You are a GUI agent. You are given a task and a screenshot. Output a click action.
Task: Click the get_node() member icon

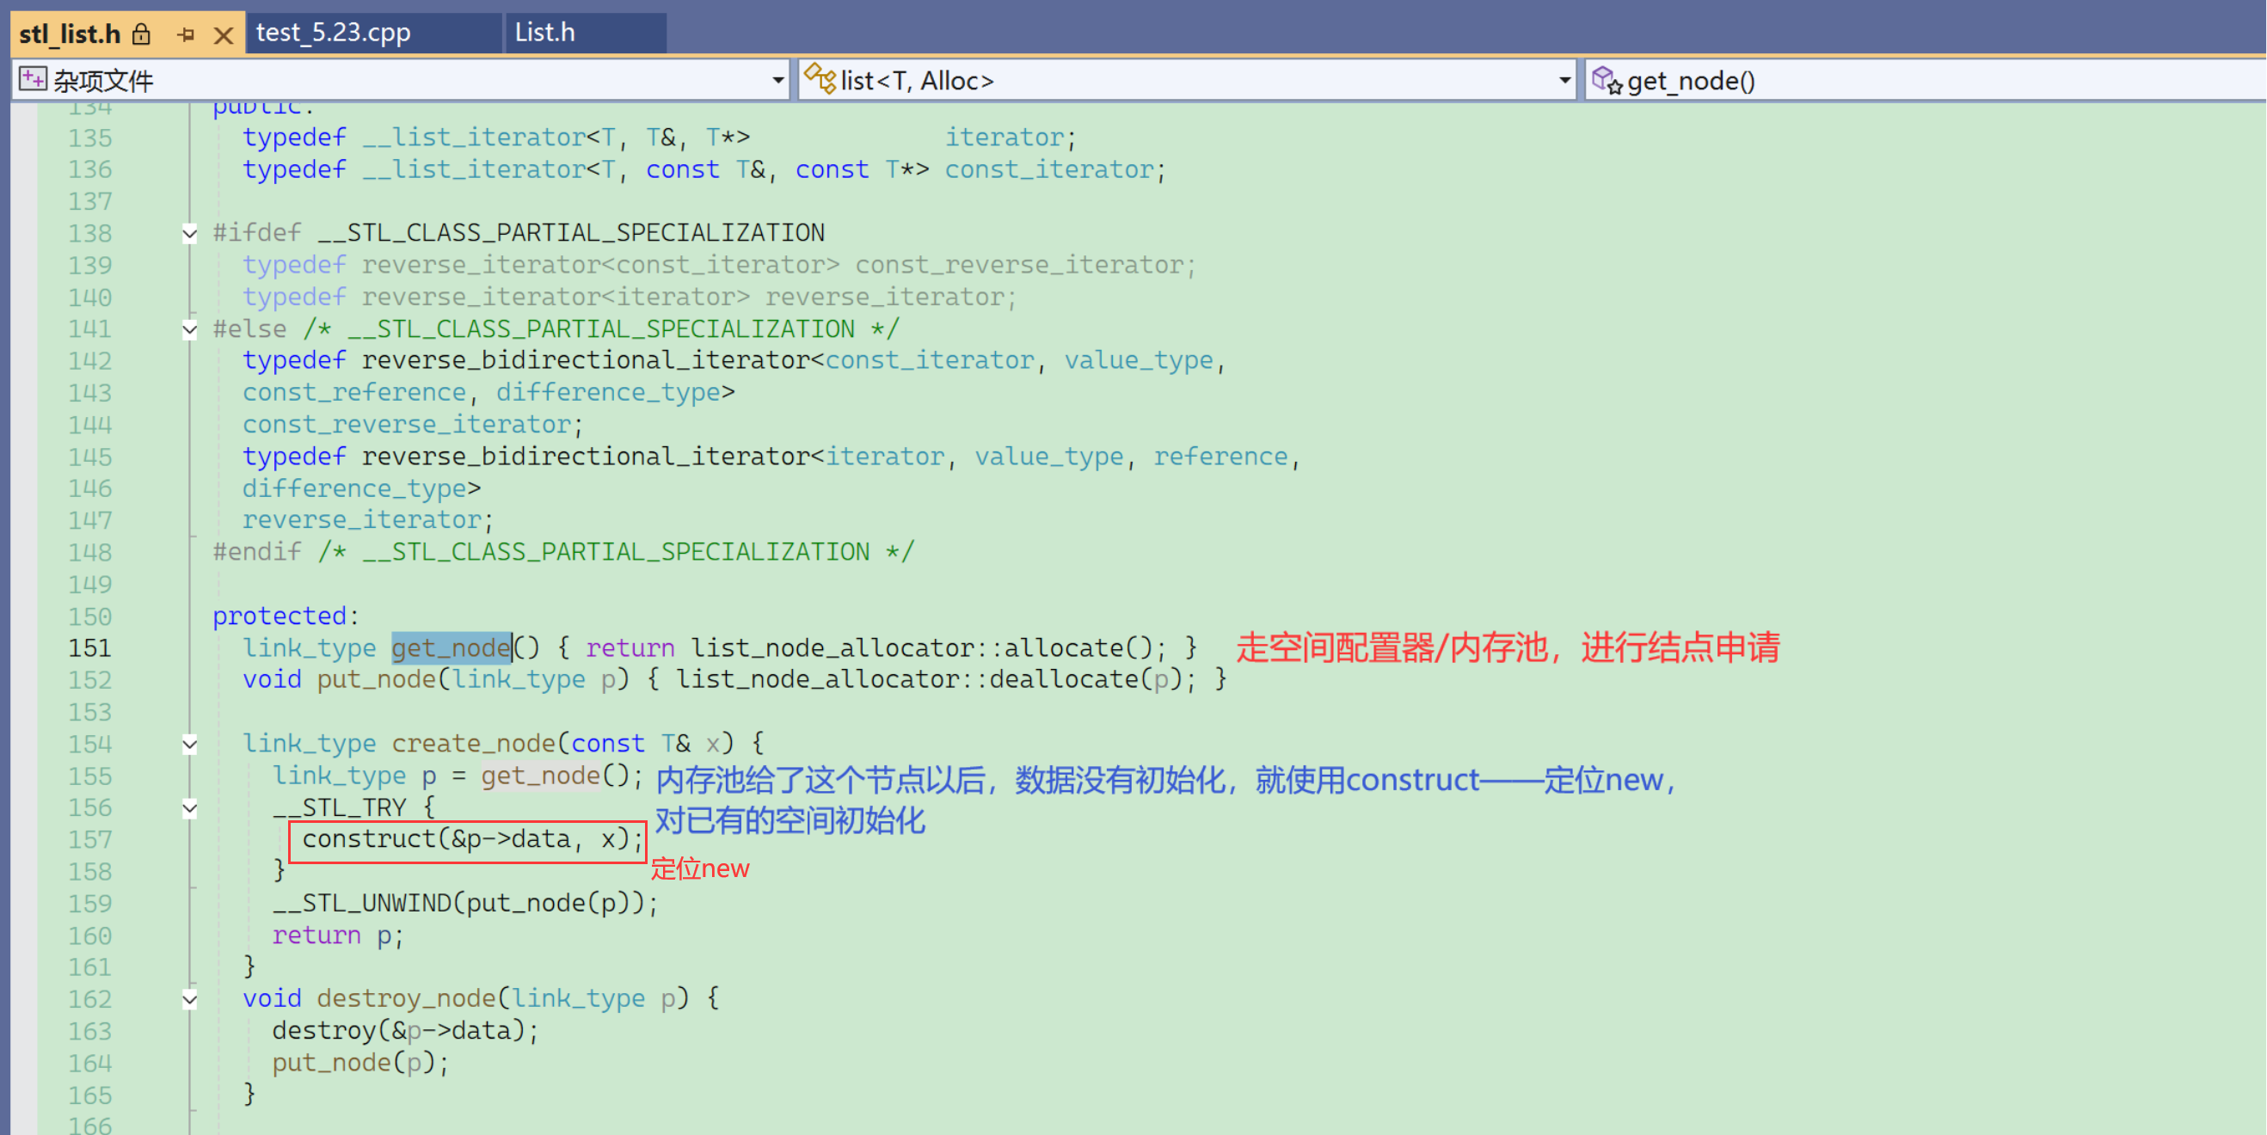(x=1607, y=80)
